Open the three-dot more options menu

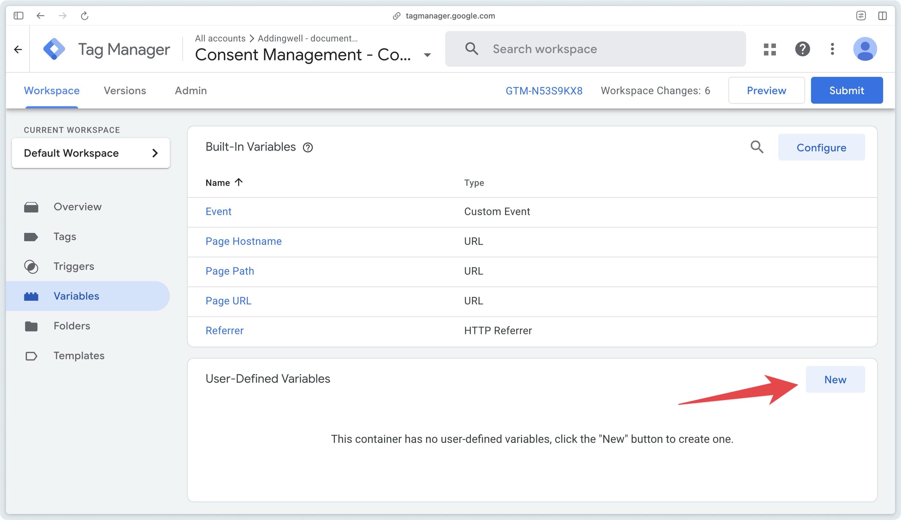(x=832, y=49)
